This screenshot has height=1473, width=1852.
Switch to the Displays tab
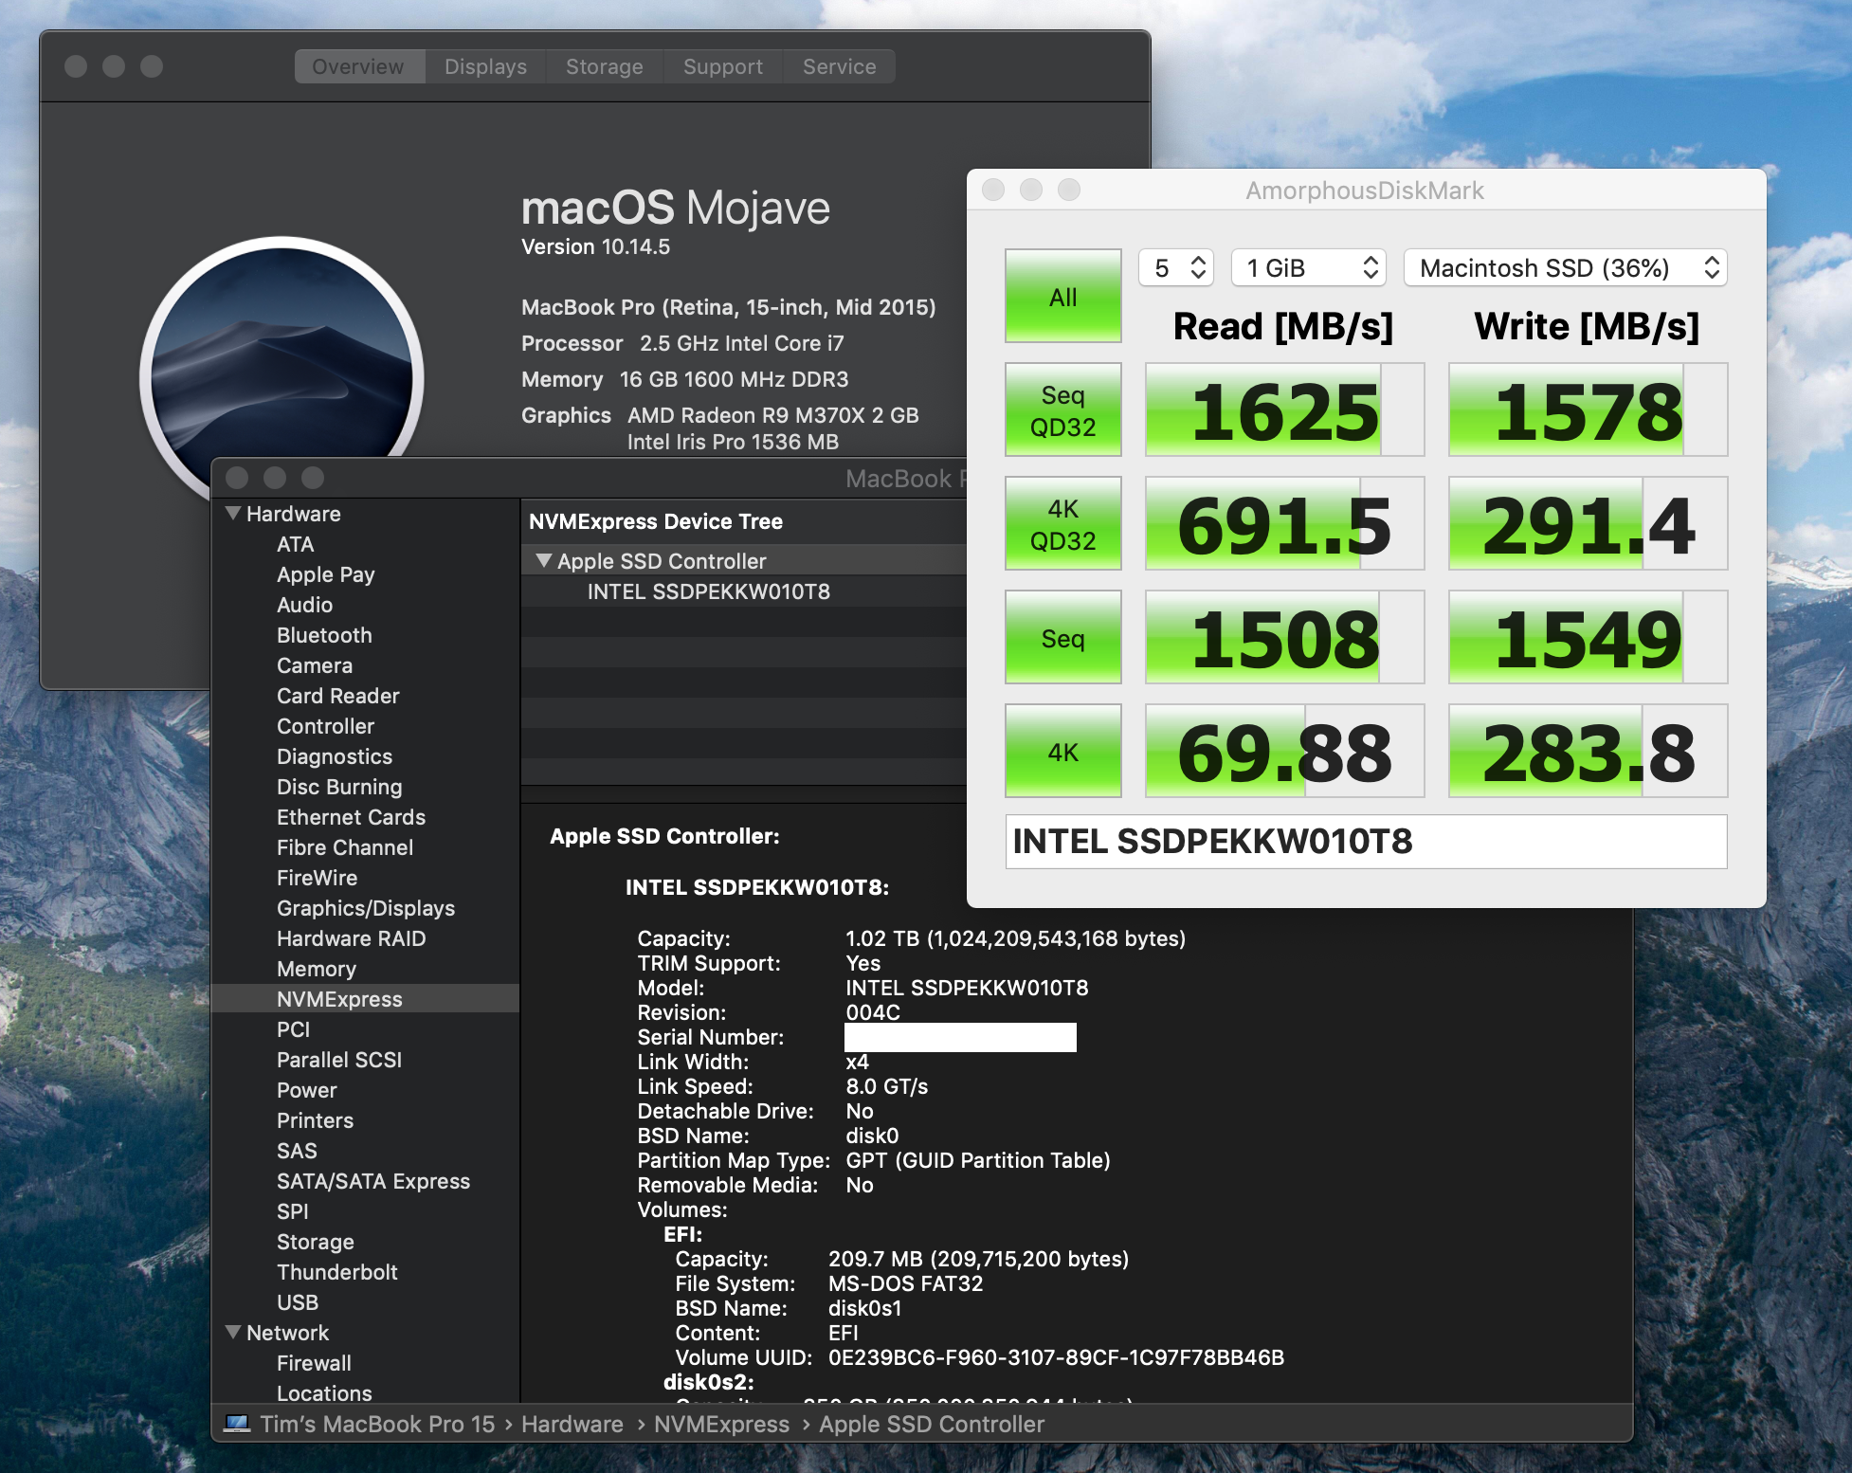coord(485,66)
